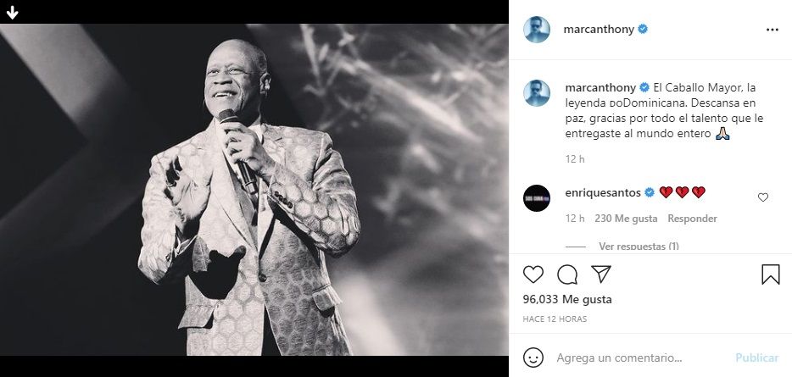792x377 pixels.
Task: Click enriquesantos username in comments
Action: click(603, 192)
